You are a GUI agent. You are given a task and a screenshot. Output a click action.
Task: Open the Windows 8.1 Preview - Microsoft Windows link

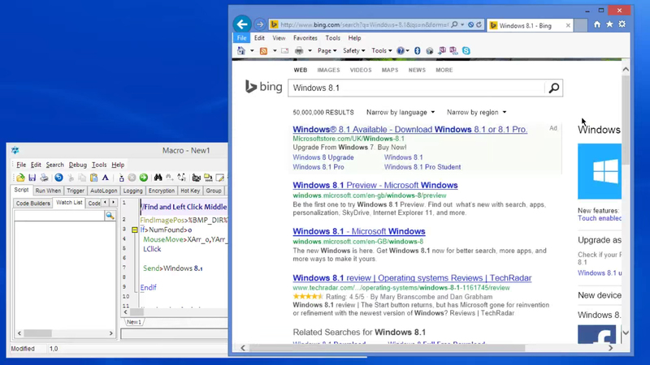(375, 186)
